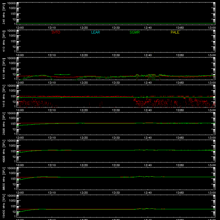Click 12:50 tick label under 4995 MHz plot
The image size is (220, 220).
tap(180, 165)
